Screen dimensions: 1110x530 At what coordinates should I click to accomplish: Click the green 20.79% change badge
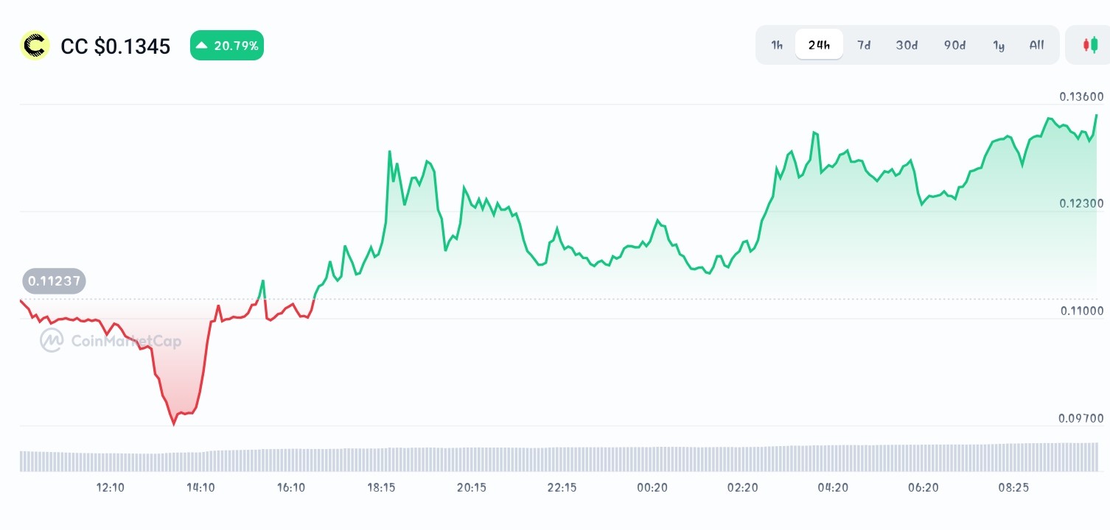[x=227, y=46]
